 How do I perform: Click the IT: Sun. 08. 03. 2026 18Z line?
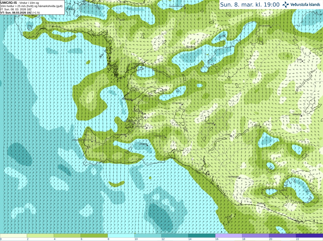[16, 9]
